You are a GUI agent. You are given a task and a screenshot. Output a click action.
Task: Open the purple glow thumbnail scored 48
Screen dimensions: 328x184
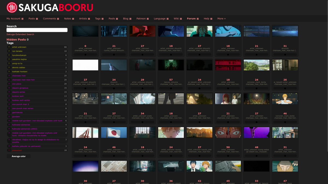click(256, 132)
